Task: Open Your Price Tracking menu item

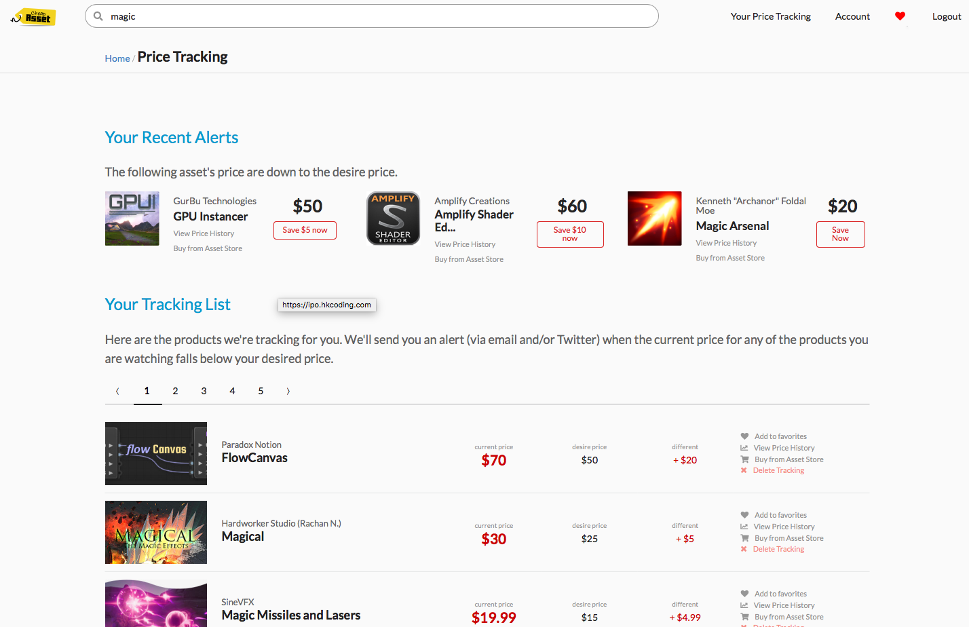Action: [771, 16]
